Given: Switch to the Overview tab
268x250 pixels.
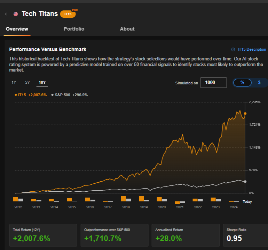Looking at the screenshot, I should [17, 29].
